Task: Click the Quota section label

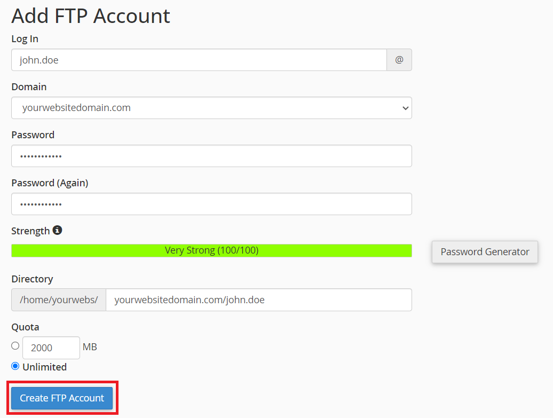Action: coord(24,327)
